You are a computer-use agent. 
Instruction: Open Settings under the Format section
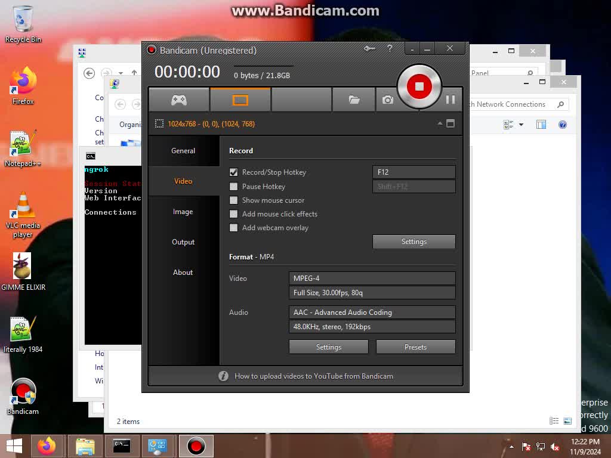tap(329, 346)
